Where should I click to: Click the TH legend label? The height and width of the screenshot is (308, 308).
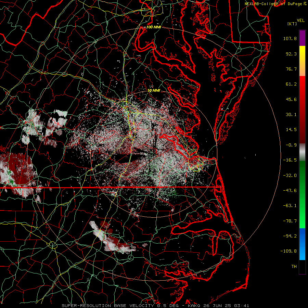tap(294, 267)
